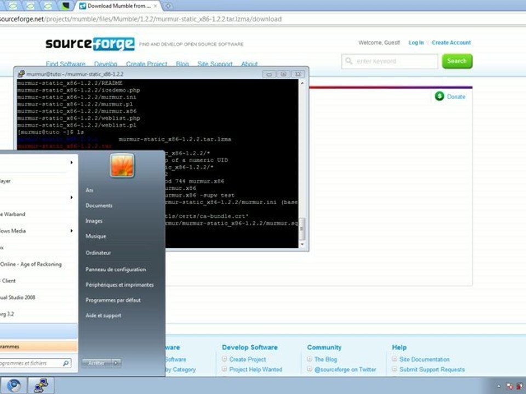Screen dimensions: 526x394
Task: Click the SourceForge logo
Action: 90,44
